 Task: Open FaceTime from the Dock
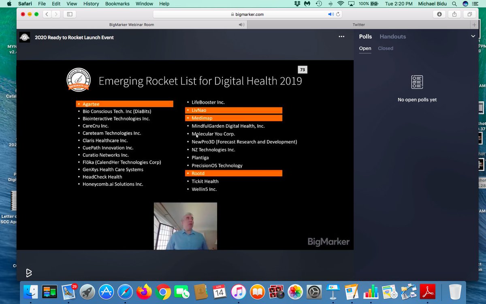click(182, 292)
